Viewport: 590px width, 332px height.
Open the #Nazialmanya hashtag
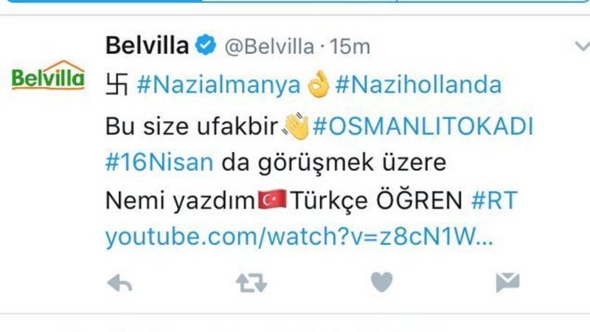pyautogui.click(x=218, y=85)
